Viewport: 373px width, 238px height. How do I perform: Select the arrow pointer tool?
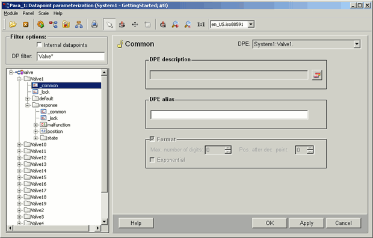109,24
